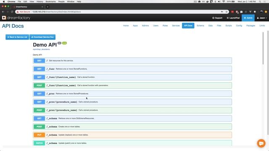Image resolution: width=269 pixels, height=151 pixels.
Task: Expand PUT /_schema endpoint
Action: tap(132, 135)
